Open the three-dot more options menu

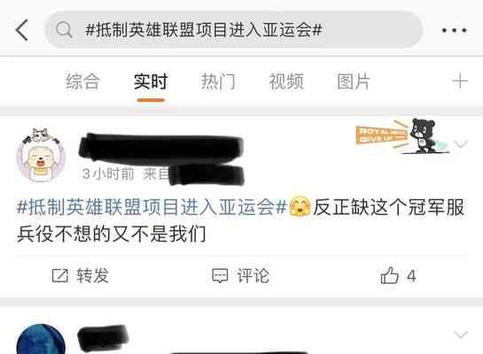455,30
